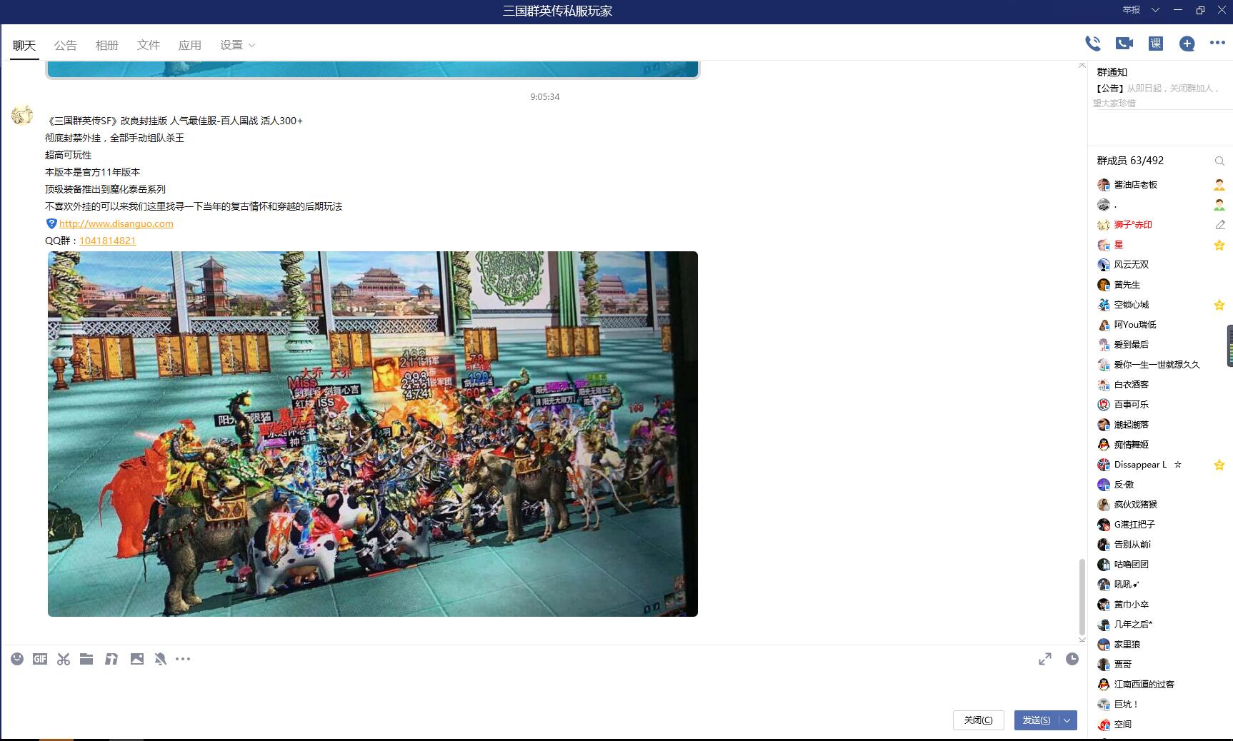
Task: Click the chat scroll-up arrow
Action: [x=1082, y=66]
